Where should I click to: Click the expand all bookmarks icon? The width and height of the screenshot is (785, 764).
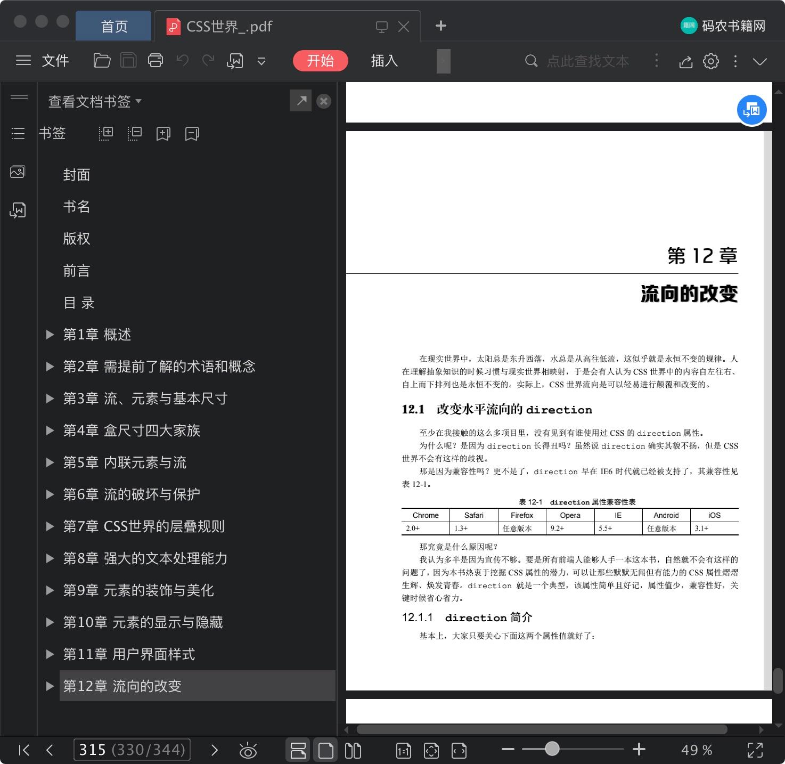point(106,133)
